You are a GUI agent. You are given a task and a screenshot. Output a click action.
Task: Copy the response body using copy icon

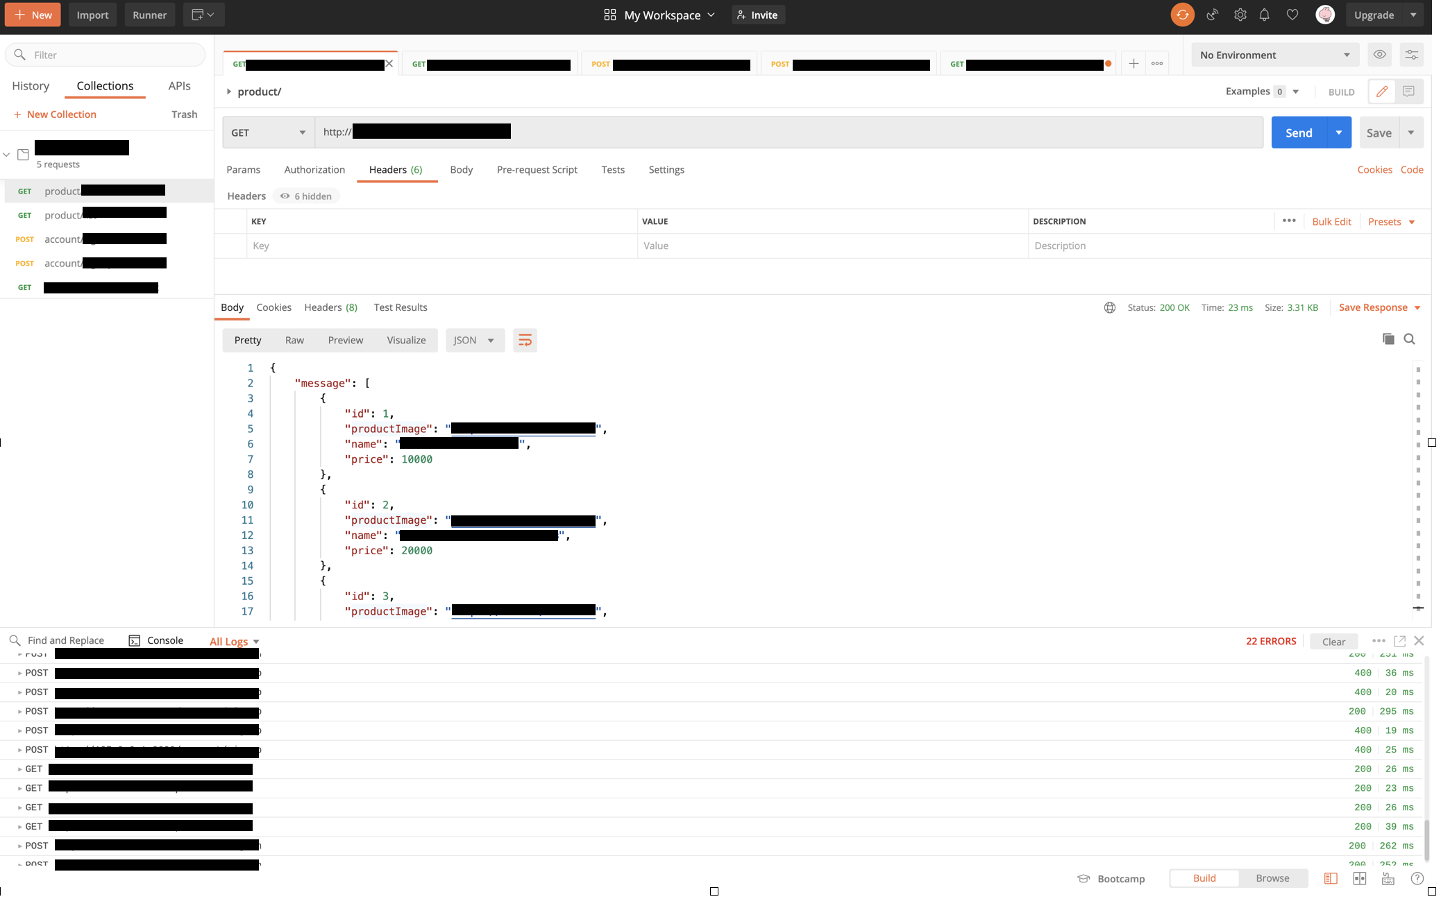click(1388, 339)
